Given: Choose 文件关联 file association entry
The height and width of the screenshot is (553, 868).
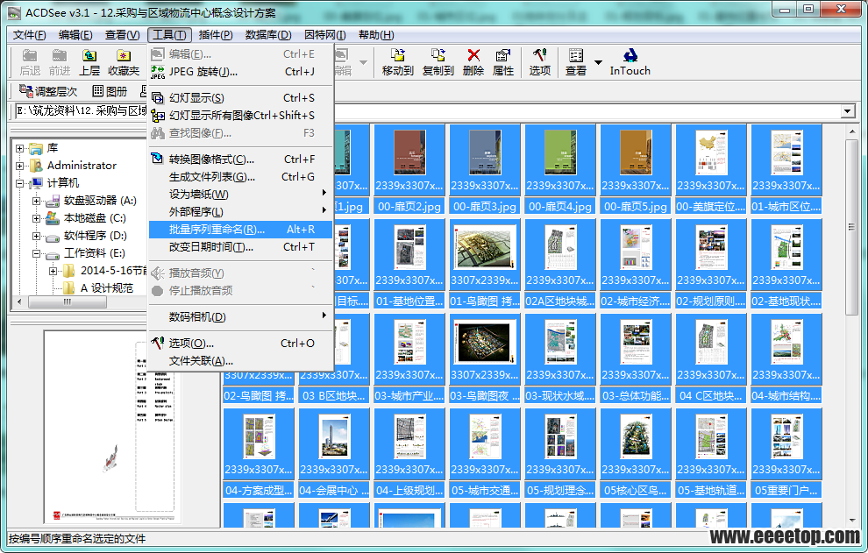Looking at the screenshot, I should point(240,361).
